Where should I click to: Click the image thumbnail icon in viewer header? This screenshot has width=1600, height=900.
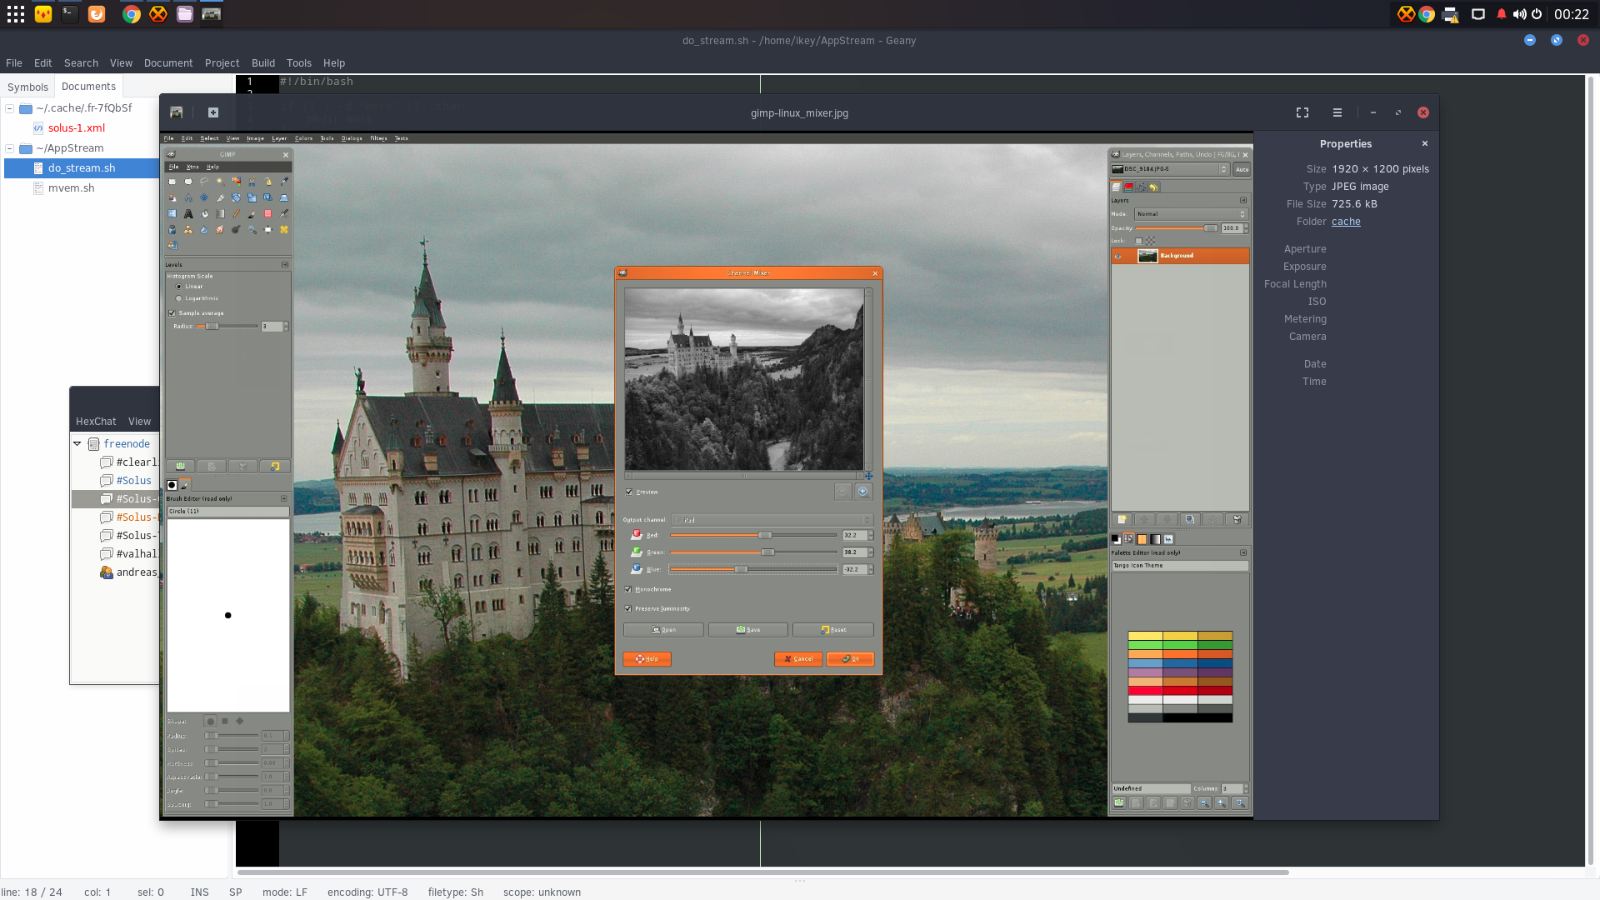click(177, 112)
